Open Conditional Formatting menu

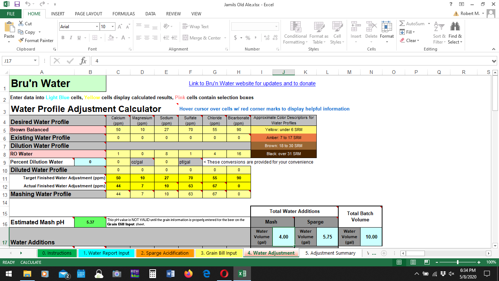(x=295, y=32)
